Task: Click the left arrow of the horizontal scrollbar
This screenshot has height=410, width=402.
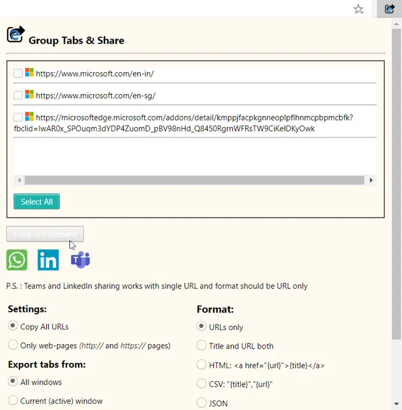Action: point(19,180)
